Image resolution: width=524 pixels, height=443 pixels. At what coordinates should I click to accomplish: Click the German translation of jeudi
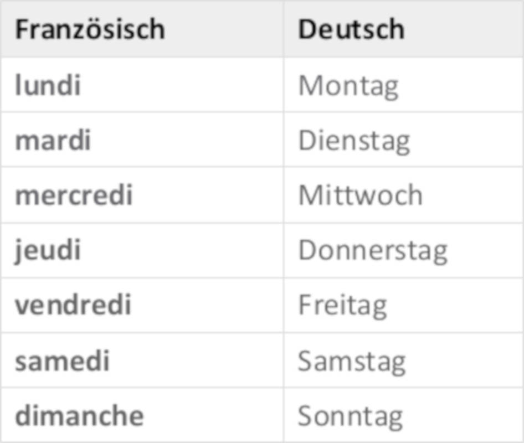click(373, 250)
